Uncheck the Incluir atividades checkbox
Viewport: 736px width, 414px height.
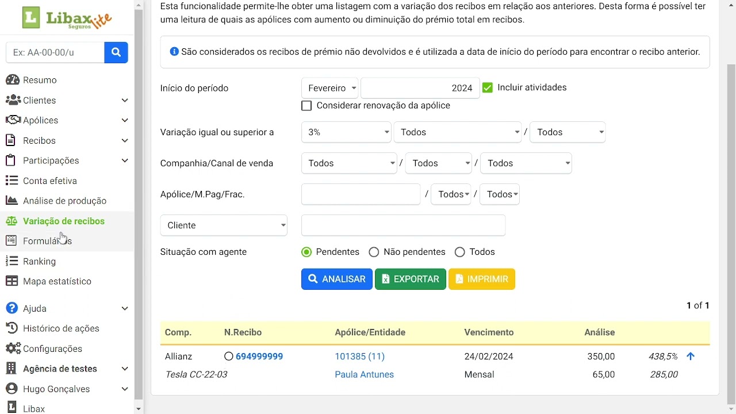[488, 88]
